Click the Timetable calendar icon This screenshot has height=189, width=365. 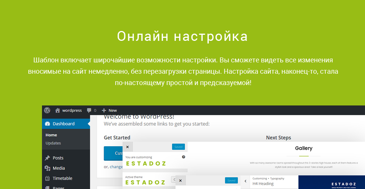click(x=48, y=178)
